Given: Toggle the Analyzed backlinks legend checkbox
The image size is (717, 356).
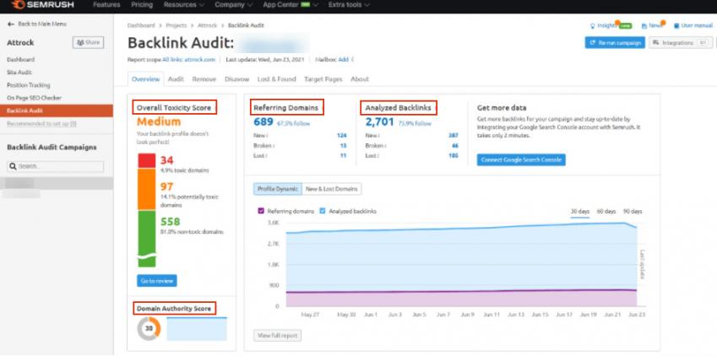Looking at the screenshot, I should tap(323, 211).
